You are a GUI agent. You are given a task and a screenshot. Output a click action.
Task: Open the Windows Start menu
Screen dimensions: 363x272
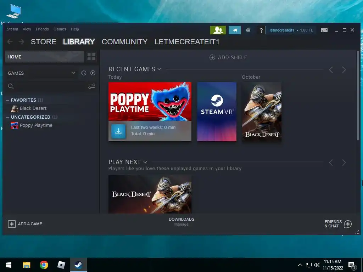(9, 265)
